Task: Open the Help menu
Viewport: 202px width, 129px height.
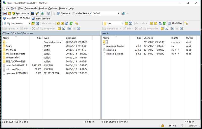Action: pyautogui.click(x=71, y=8)
